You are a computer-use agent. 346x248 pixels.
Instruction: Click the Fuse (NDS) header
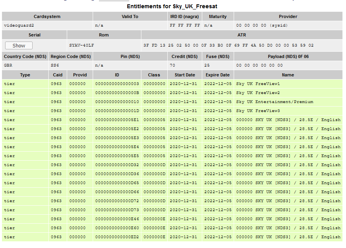pos(218,56)
